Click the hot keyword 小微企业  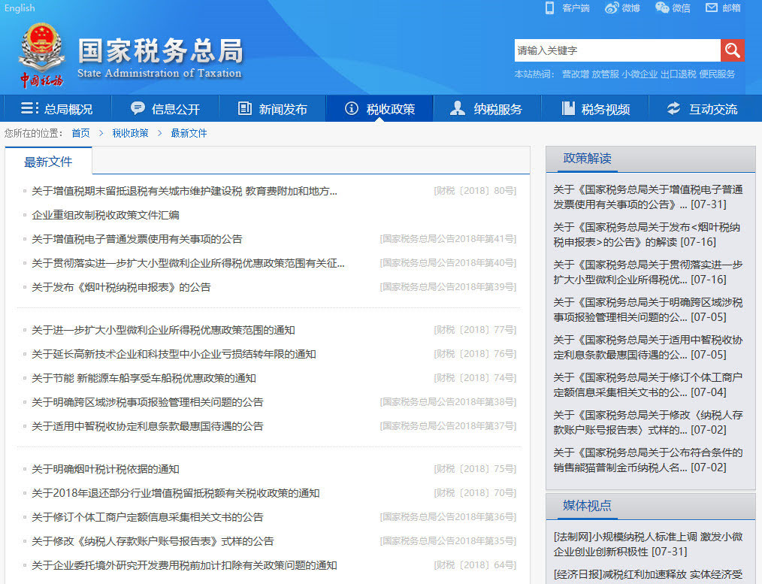click(640, 74)
